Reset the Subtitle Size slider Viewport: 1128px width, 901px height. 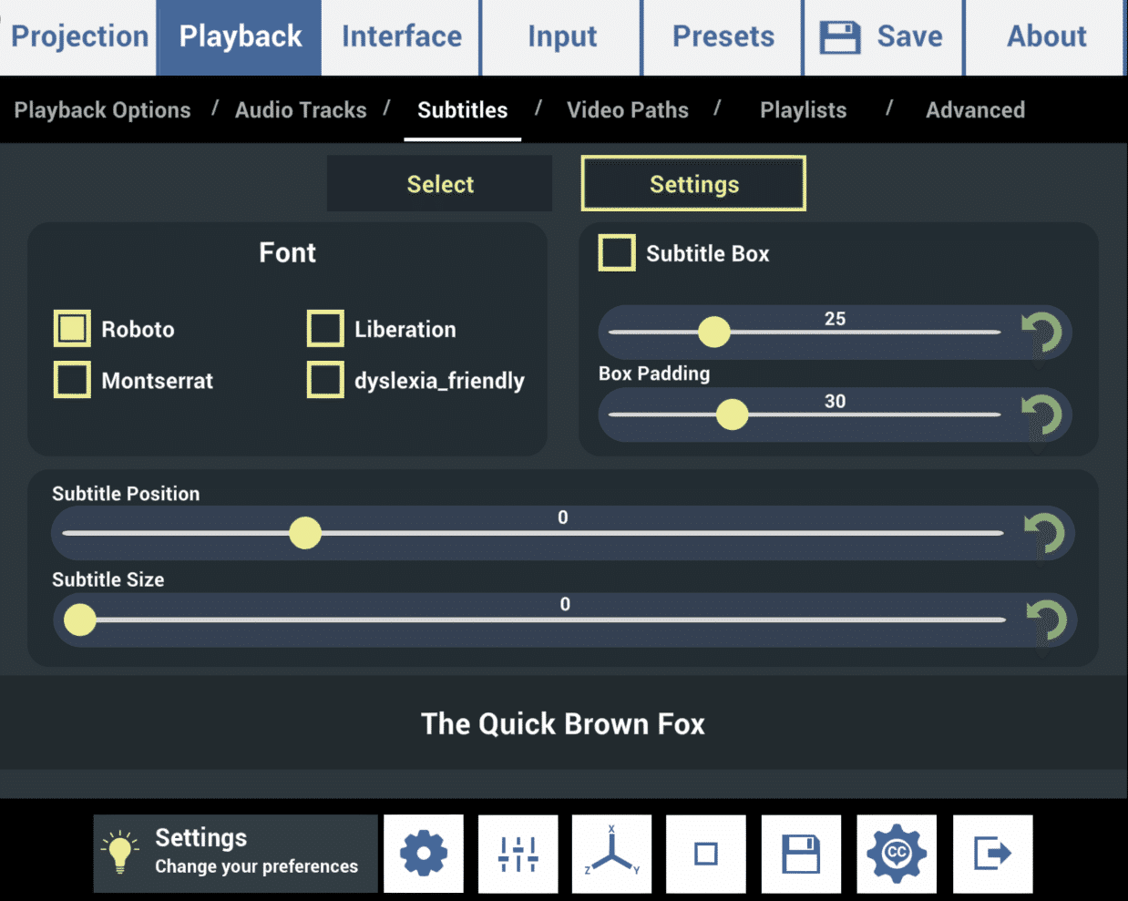click(1046, 620)
